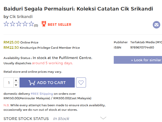Click the book title heading
This screenshot has height=122, width=162.
point(78,9)
